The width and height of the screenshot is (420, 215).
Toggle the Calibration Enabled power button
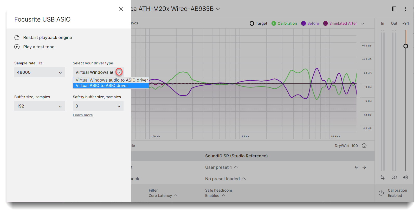tap(381, 193)
